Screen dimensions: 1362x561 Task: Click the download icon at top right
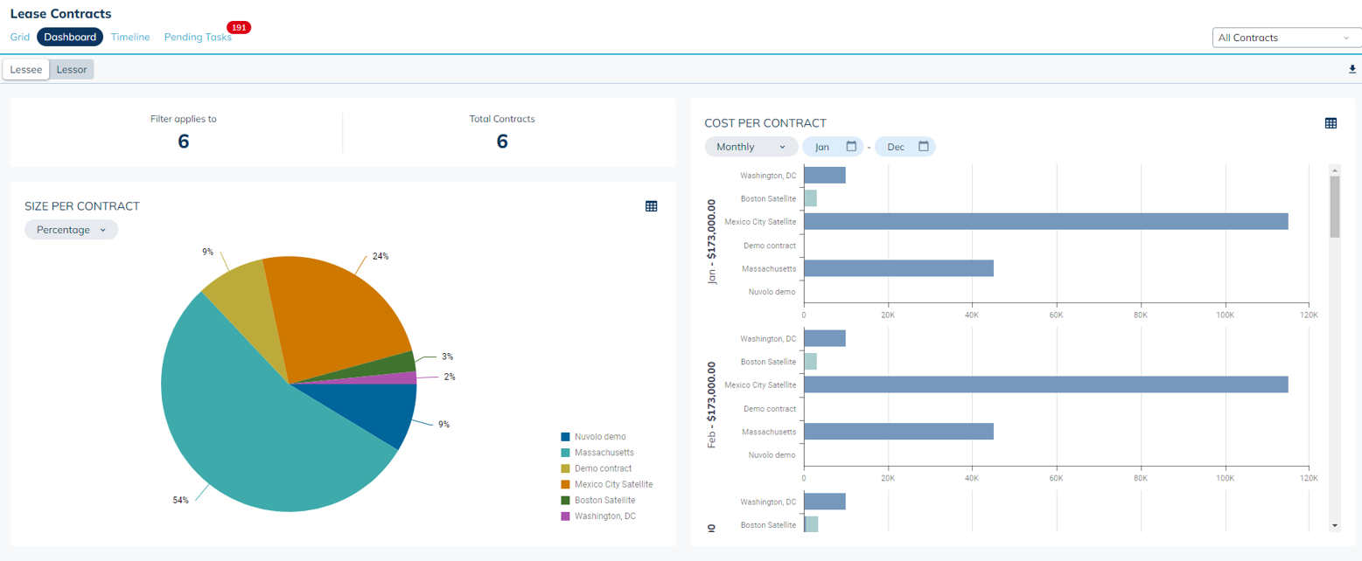click(1352, 69)
